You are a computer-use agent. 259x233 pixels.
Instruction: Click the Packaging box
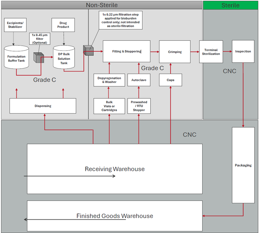pos(243,165)
